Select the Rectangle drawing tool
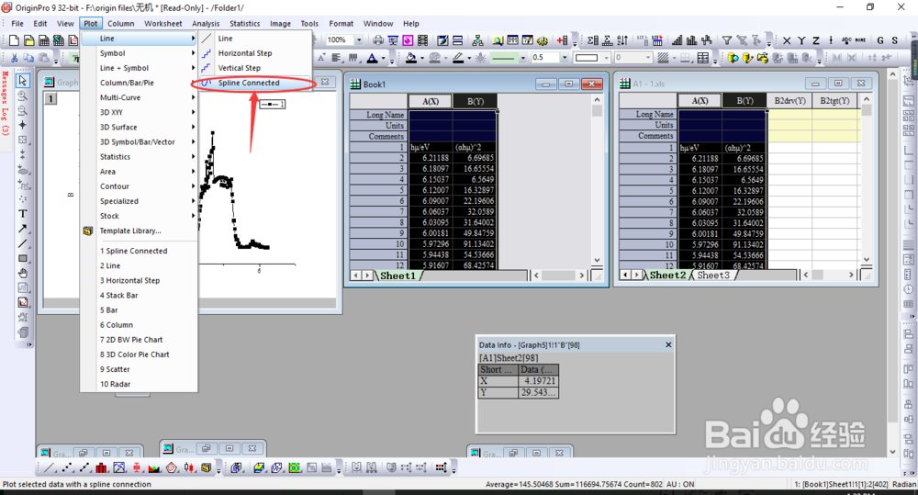 22,258
